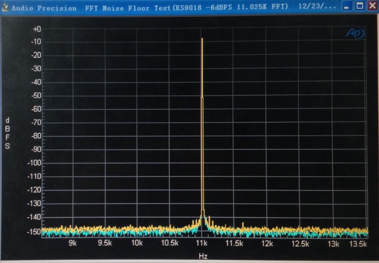Click the '12.5k' x-axis label
Screen dimensions: 379x263
point(300,244)
